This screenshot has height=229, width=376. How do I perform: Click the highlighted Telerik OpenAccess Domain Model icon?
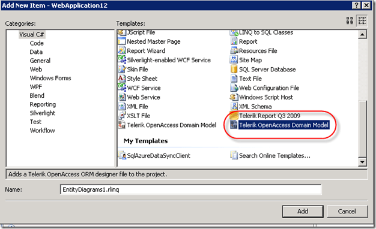coord(234,125)
